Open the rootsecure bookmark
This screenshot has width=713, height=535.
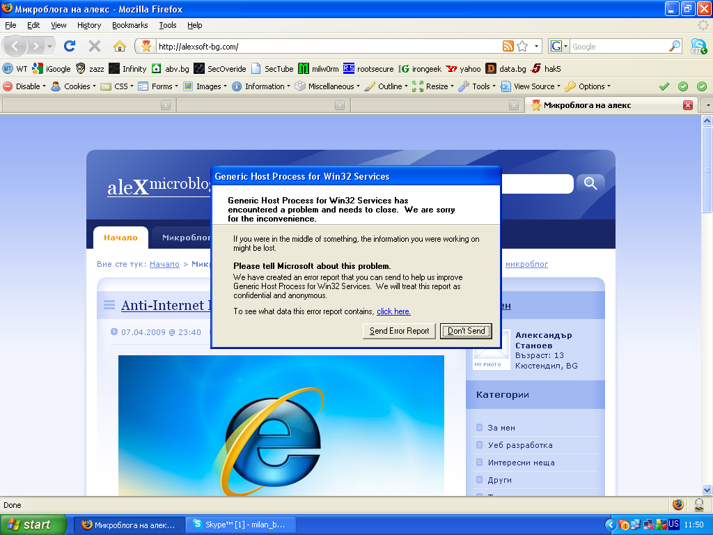point(368,69)
